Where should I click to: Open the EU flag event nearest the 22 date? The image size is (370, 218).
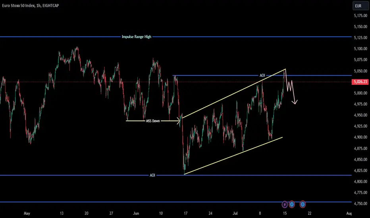pyautogui.click(x=303, y=205)
